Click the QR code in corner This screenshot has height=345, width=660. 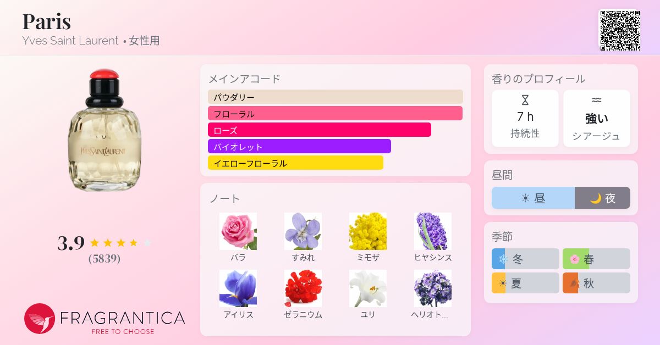pyautogui.click(x=620, y=30)
